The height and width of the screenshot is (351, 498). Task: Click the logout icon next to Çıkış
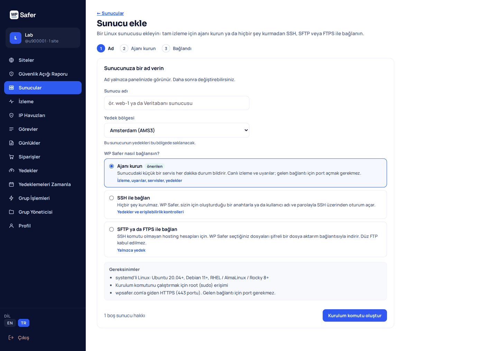11,338
